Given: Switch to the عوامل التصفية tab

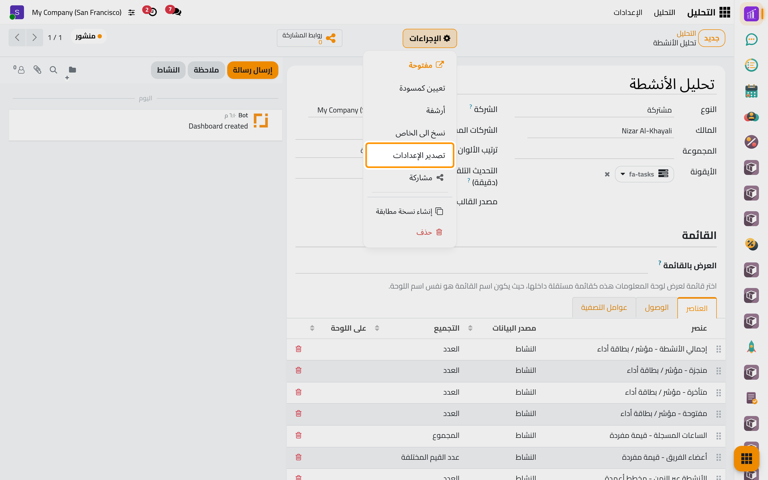Looking at the screenshot, I should pyautogui.click(x=604, y=308).
